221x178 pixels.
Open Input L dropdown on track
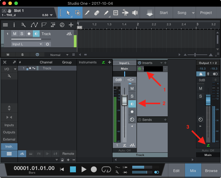[x=41, y=44]
